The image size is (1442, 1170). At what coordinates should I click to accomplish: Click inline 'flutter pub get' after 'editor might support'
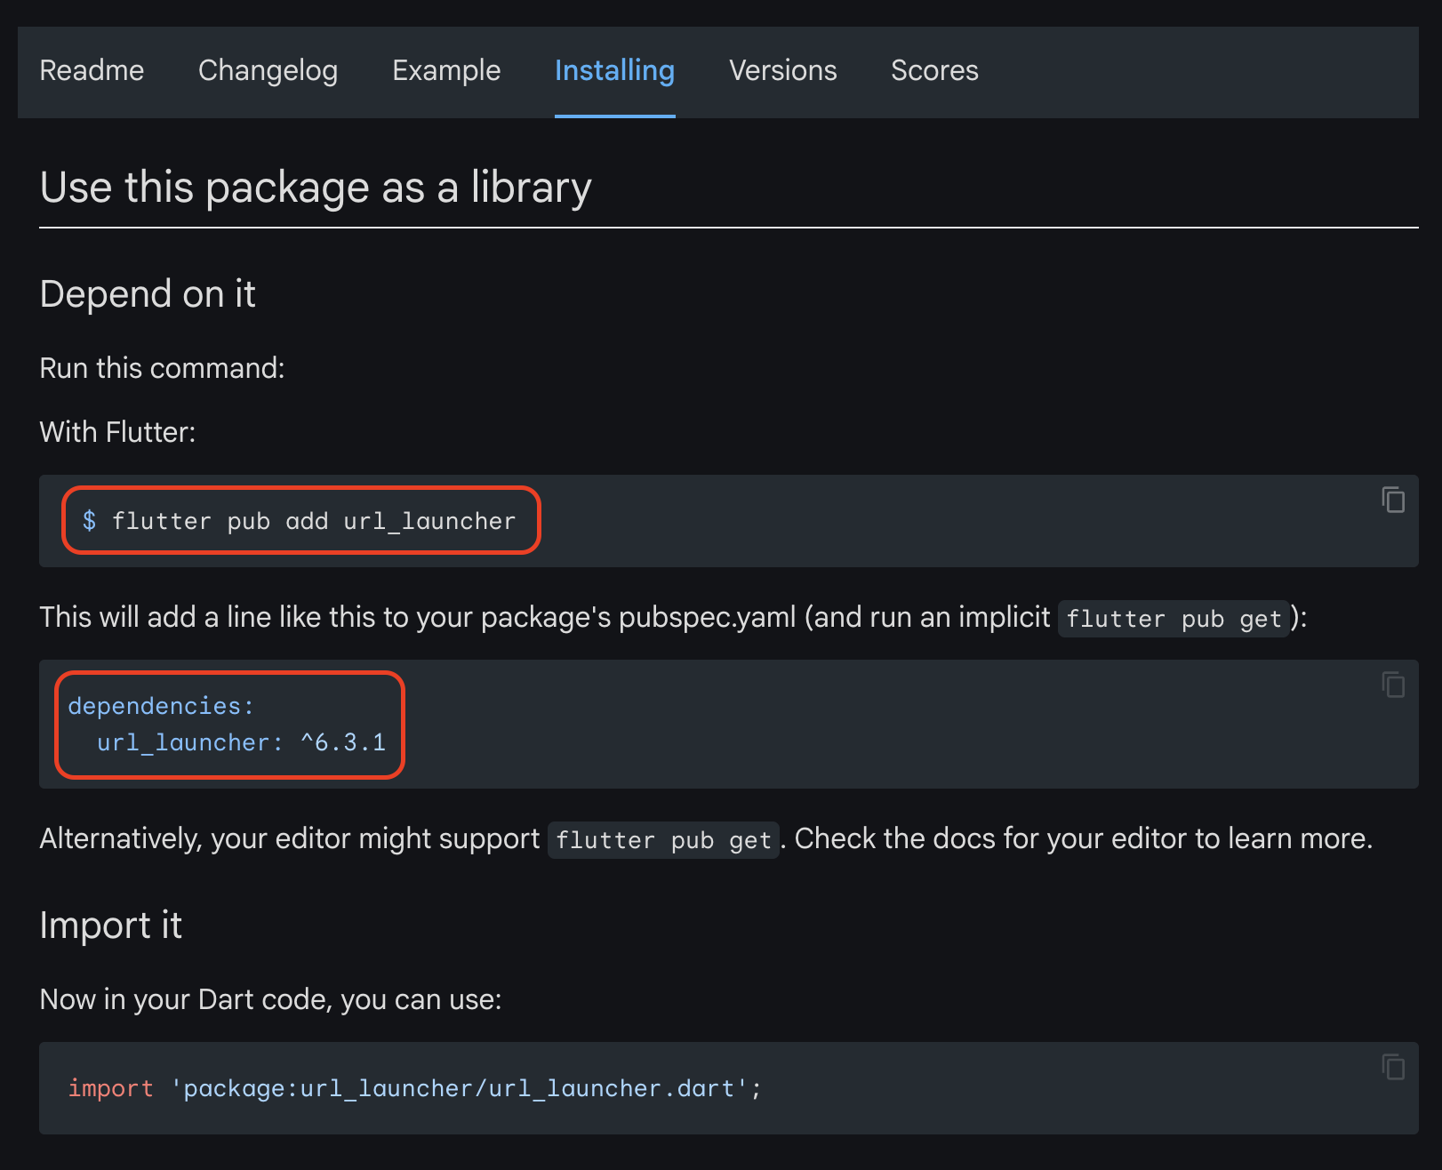click(663, 840)
